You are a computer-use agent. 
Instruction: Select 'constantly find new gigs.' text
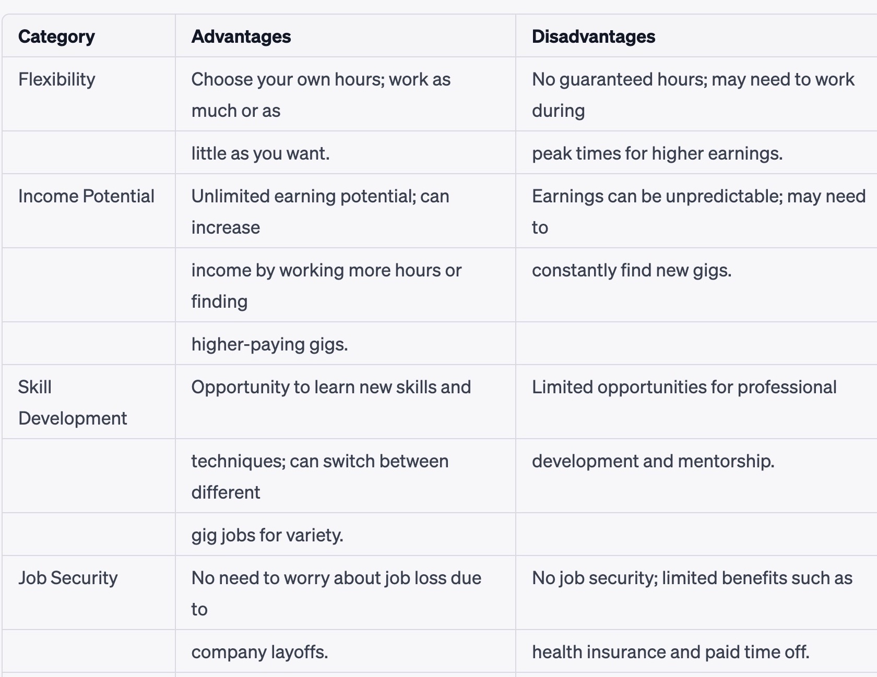coord(631,270)
